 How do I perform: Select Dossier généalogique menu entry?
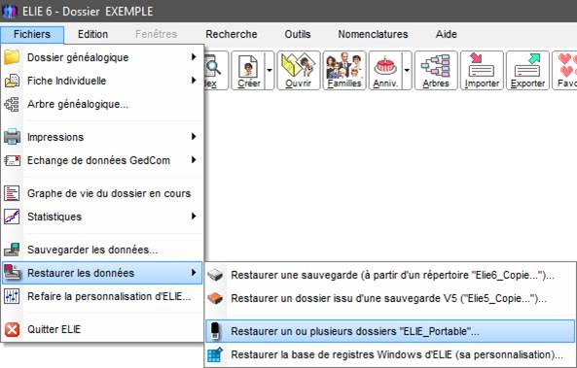coord(102,57)
